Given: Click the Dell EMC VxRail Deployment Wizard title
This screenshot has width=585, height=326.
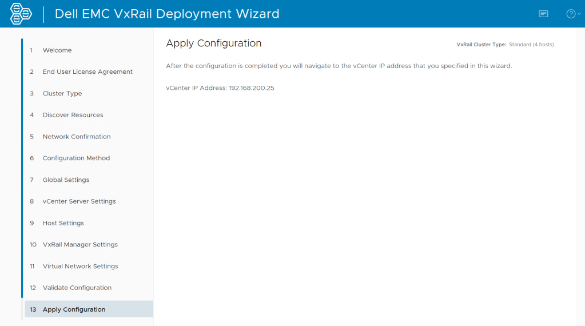Looking at the screenshot, I should coord(167,14).
